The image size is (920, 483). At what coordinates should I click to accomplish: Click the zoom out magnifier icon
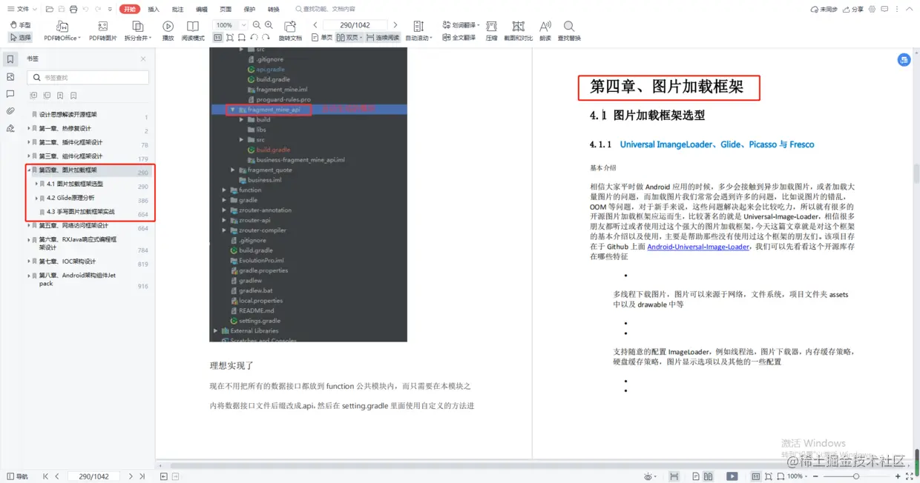point(257,25)
